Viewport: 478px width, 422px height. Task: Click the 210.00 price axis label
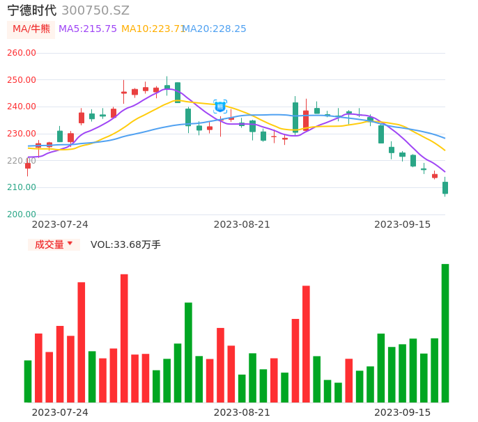22,187
